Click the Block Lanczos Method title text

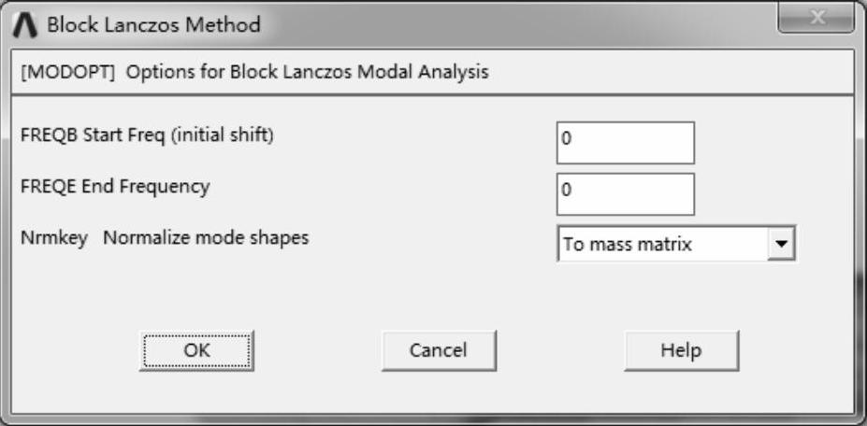click(x=153, y=24)
